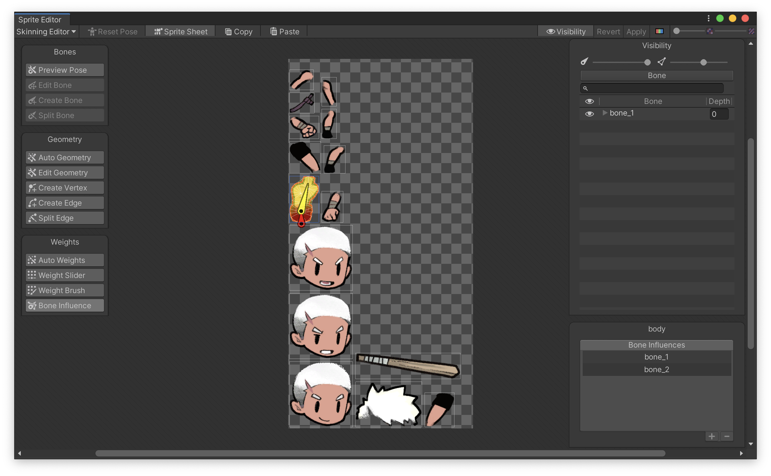Run Auto Geometry on the sprites
Screen dimensions: 771x476
coord(64,157)
